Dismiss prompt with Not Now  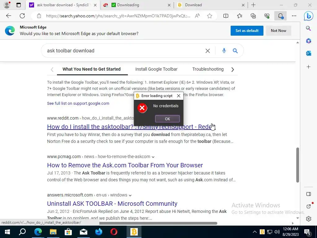tap(278, 31)
